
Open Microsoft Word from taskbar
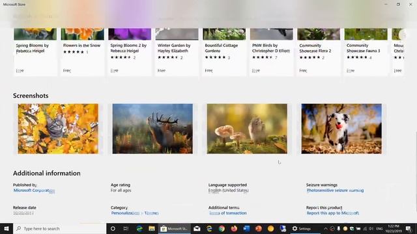point(246,228)
